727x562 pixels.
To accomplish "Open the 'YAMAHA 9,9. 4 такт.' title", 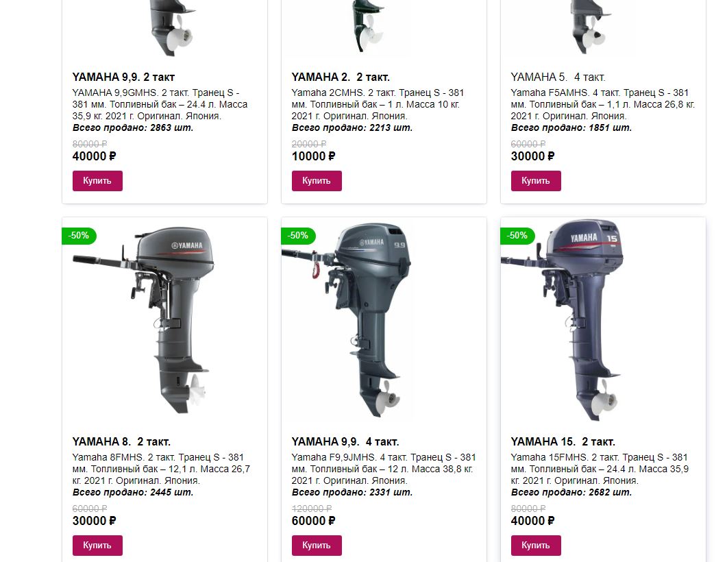I will (x=345, y=441).
